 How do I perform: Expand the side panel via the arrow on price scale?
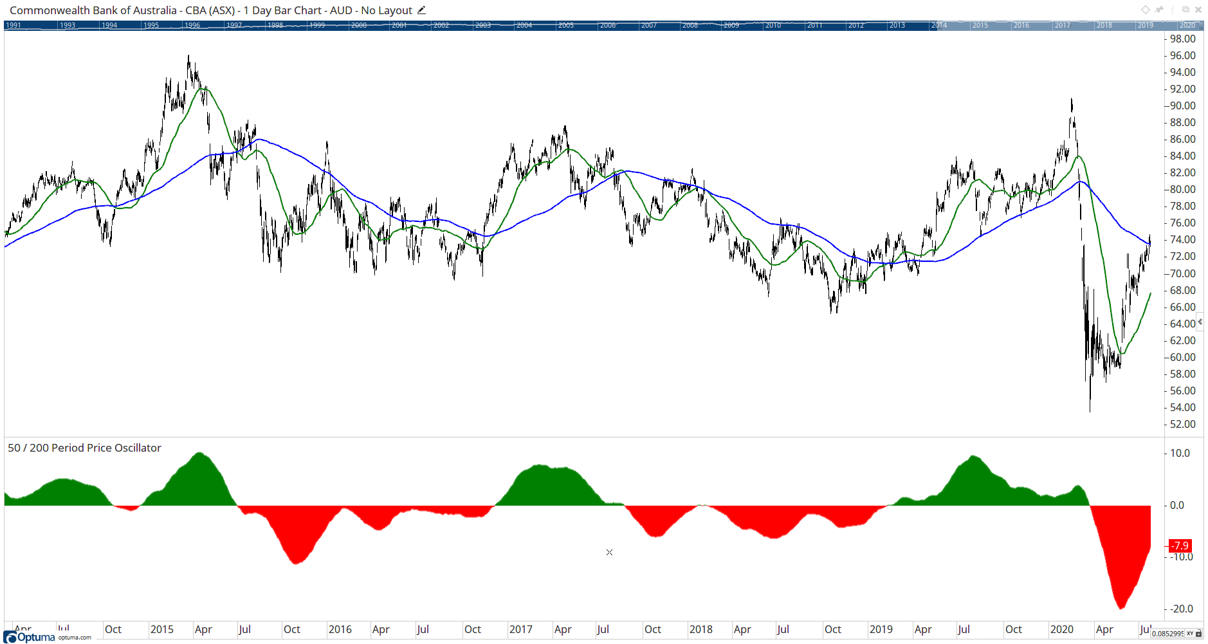[x=1200, y=322]
